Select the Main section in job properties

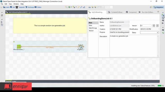(93, 23)
